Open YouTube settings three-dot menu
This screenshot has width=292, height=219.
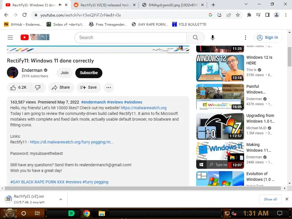[246, 37]
